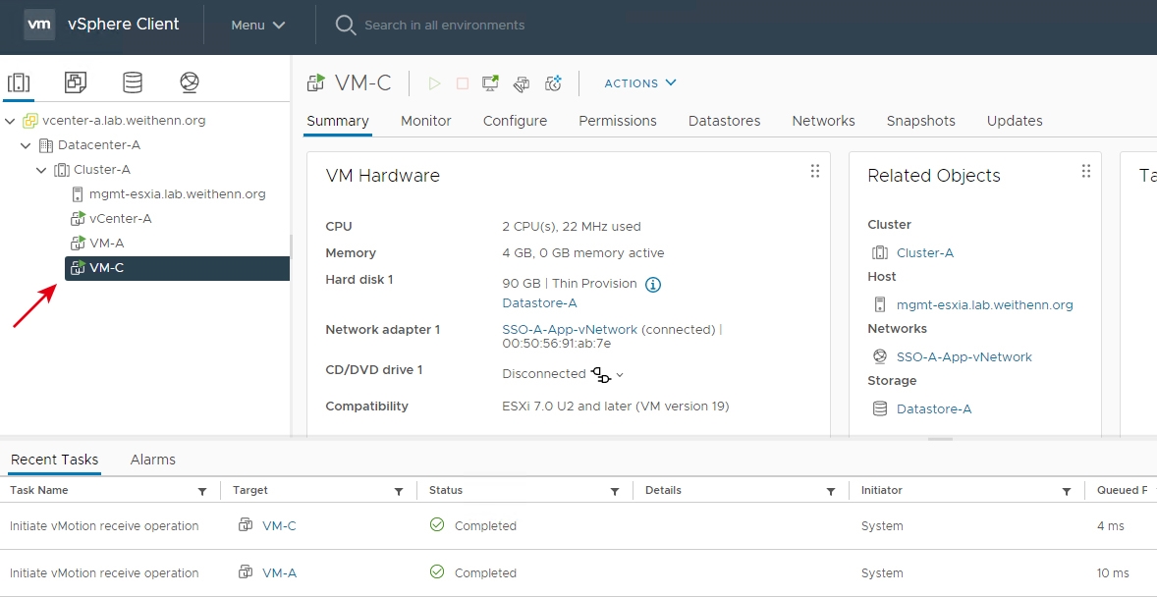Click the ESXi 7.0 U2 compatibility text
Image resolution: width=1157 pixels, height=597 pixels.
tap(616, 407)
